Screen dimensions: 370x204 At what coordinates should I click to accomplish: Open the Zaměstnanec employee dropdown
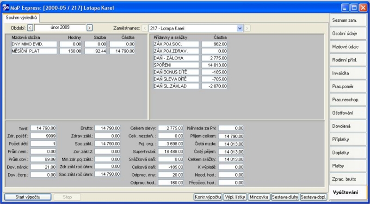[x=240, y=28]
